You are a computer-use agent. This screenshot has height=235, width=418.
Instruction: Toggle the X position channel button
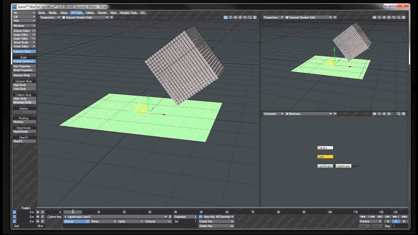coord(14,212)
